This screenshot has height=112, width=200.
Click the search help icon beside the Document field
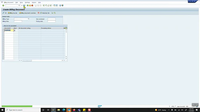pos(14,30)
